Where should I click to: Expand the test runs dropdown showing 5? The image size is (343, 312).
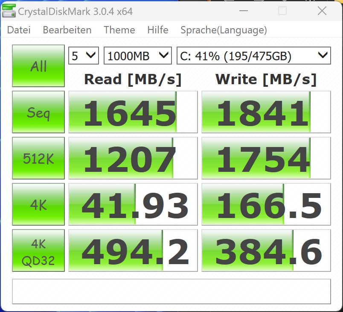[x=84, y=56]
